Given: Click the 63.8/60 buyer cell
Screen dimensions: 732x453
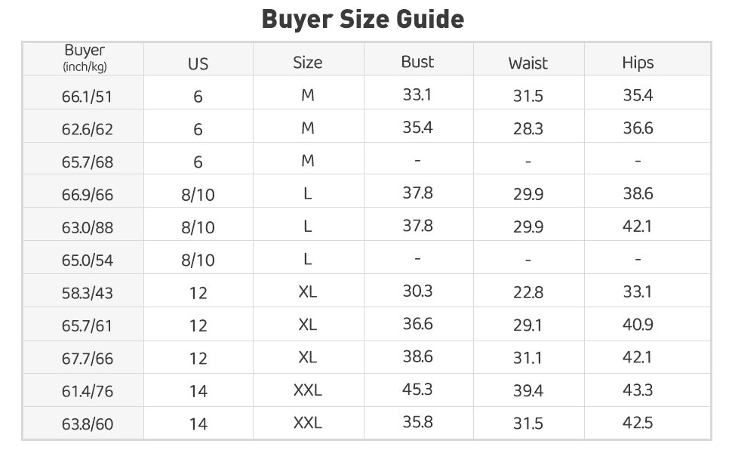Looking at the screenshot, I should (88, 424).
